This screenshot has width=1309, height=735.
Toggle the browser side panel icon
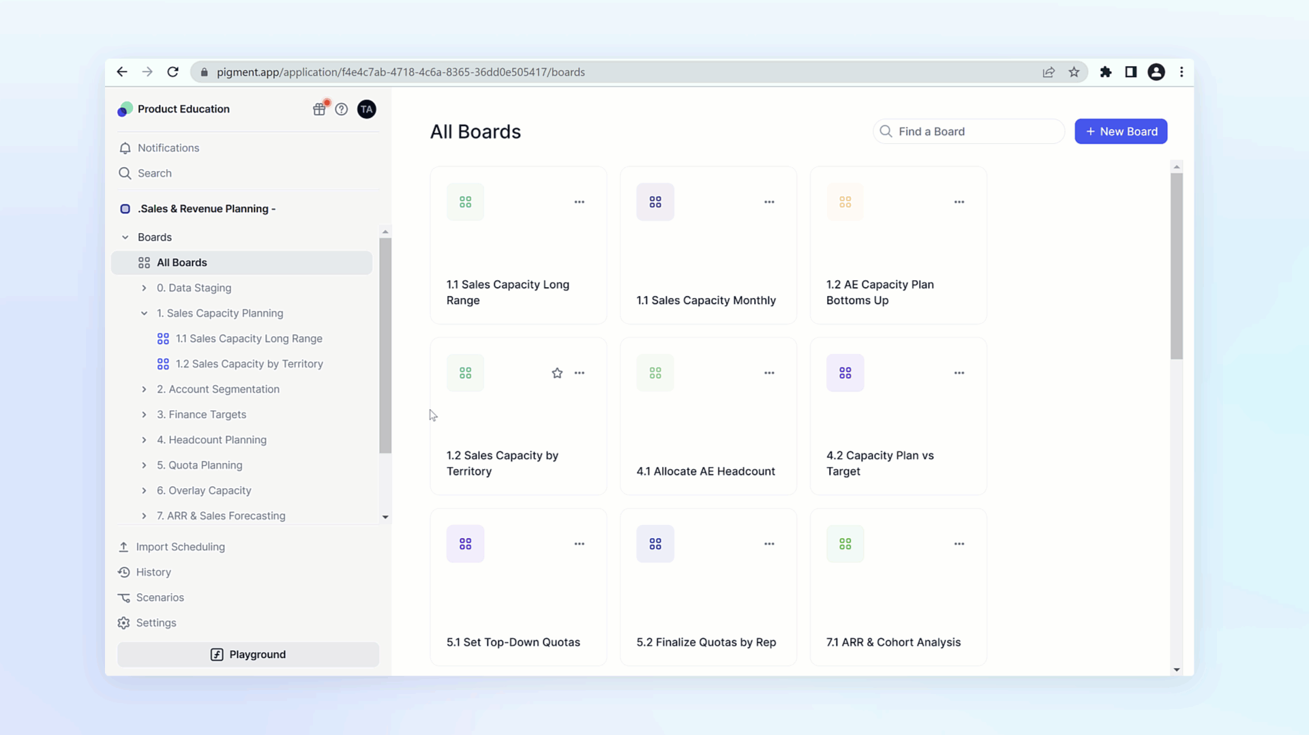[1131, 72]
